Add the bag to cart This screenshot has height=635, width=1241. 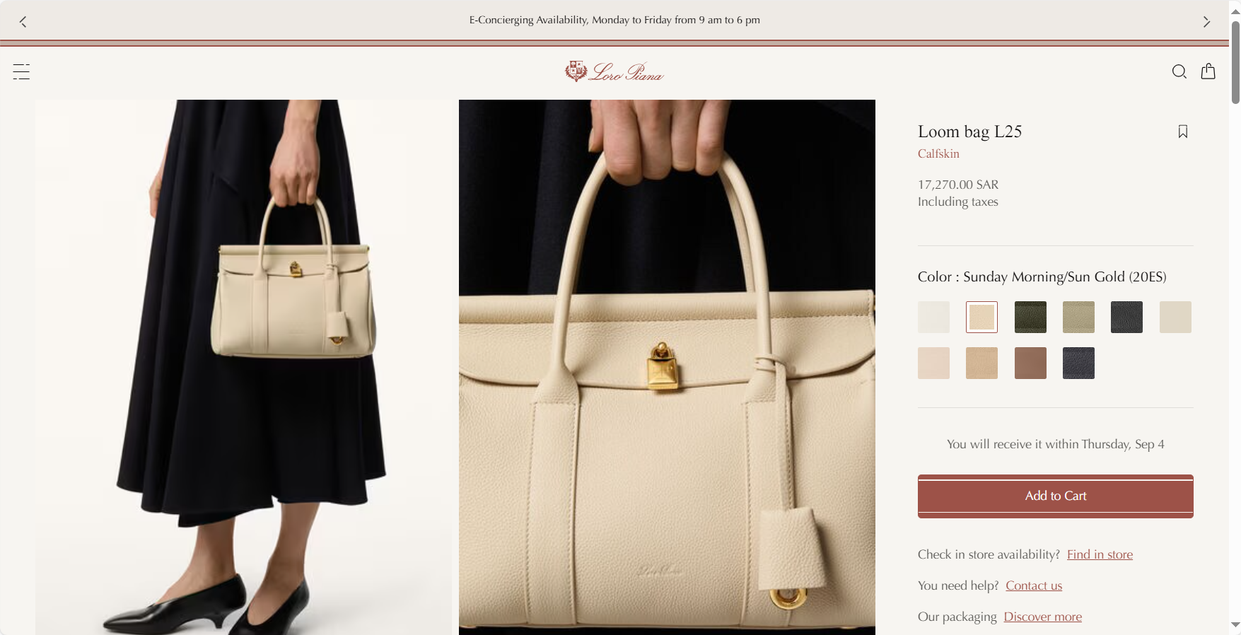coord(1055,496)
